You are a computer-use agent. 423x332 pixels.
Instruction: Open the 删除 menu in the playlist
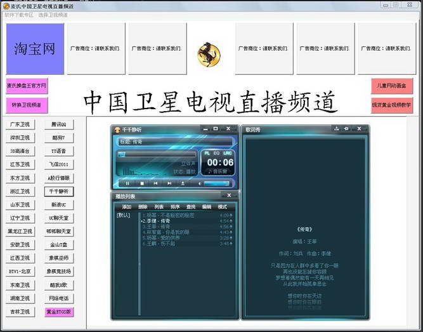(x=143, y=207)
